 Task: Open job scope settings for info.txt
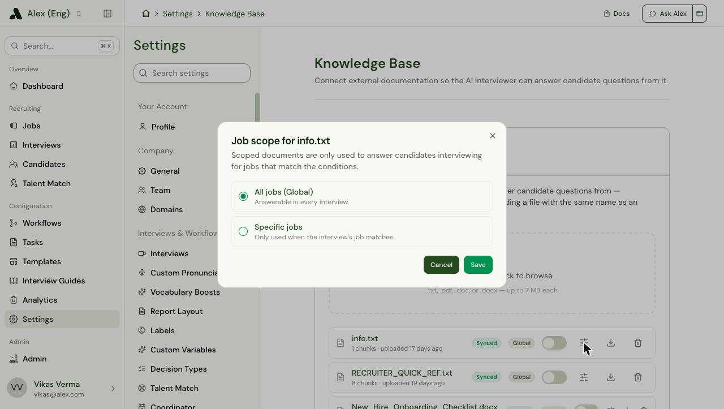pos(584,343)
